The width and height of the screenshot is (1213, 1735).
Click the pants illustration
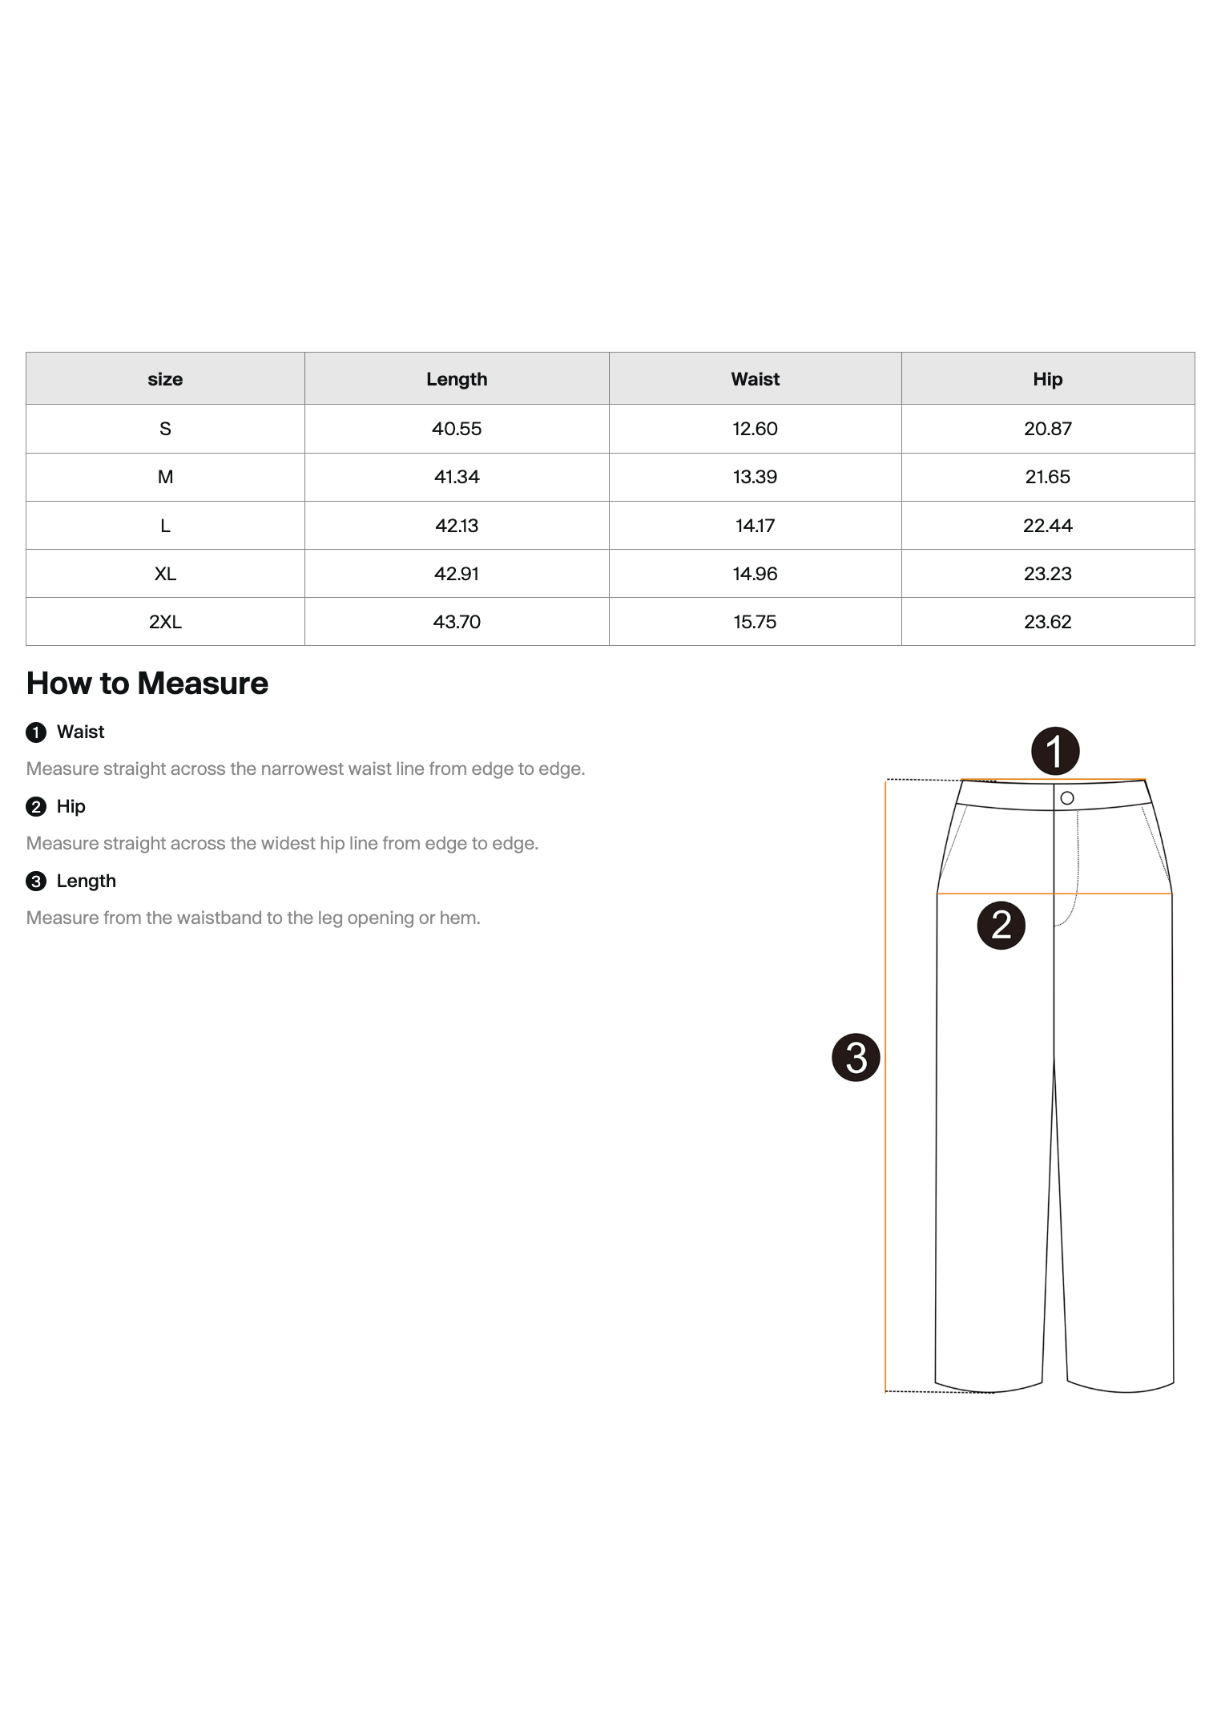point(1054,1085)
